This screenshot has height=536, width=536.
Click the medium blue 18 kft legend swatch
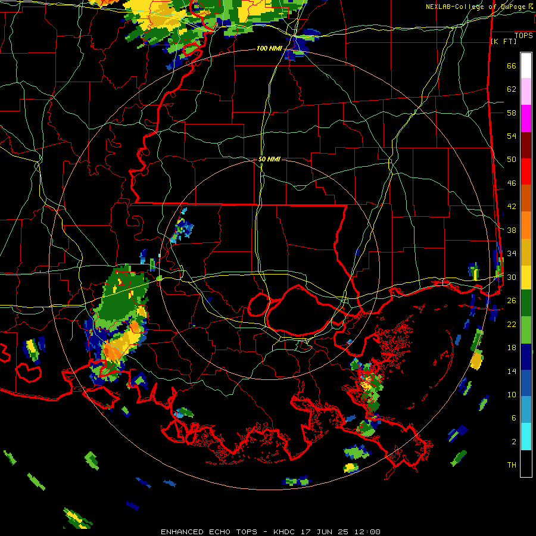[x=526, y=383]
